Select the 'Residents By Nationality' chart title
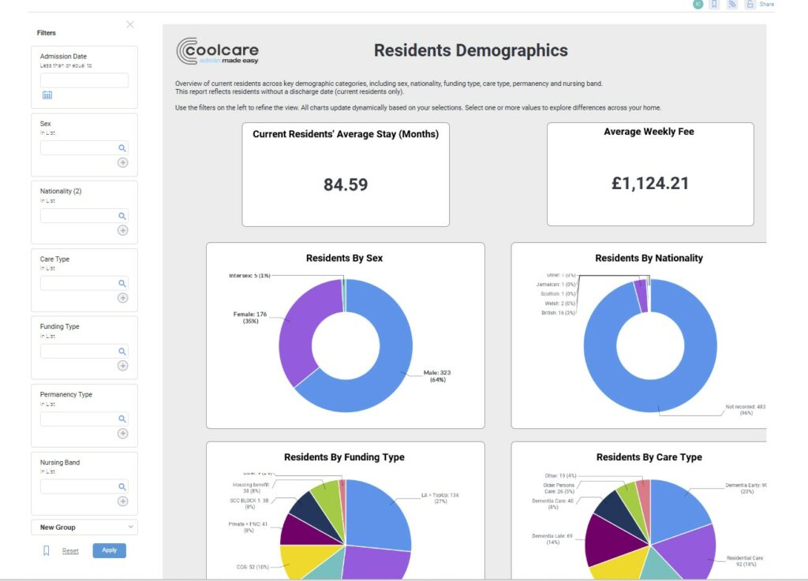 pos(649,258)
